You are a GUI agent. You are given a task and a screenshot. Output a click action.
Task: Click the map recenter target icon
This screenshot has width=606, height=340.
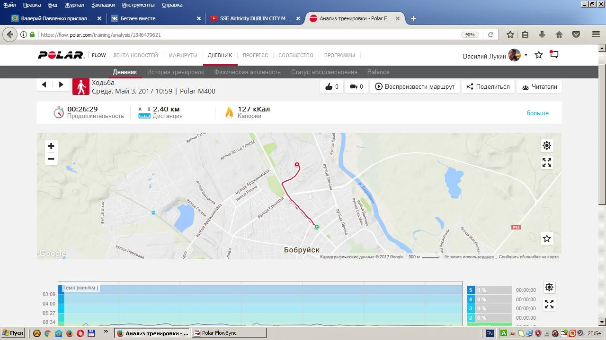(547, 145)
